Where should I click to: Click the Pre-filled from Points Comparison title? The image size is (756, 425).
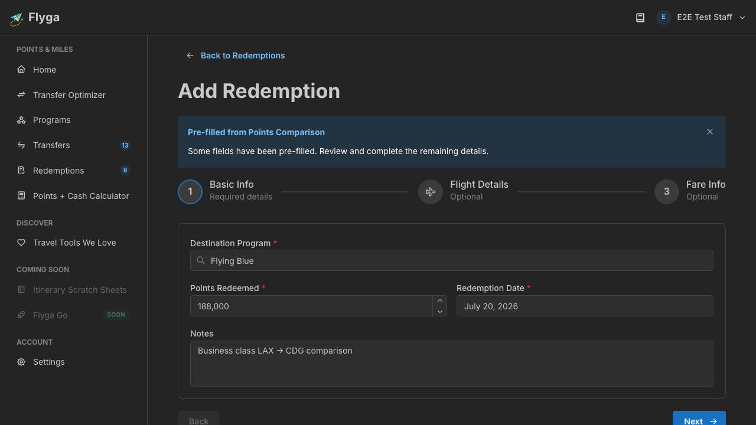(256, 132)
